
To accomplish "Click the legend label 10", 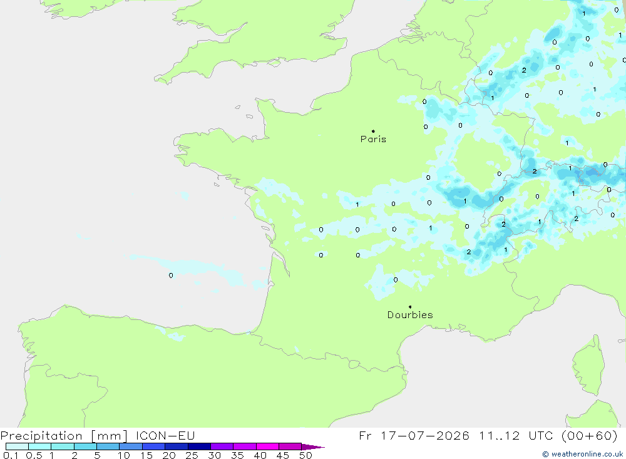I will point(124,455).
